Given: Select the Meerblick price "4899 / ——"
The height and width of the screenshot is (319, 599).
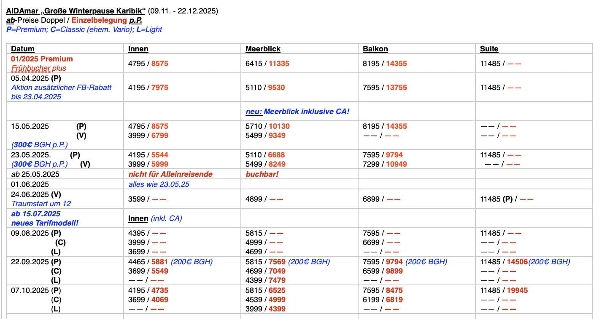Looking at the screenshot, I should point(264,199).
